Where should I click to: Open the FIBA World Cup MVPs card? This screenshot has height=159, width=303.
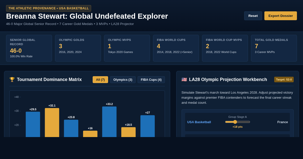[x=225, y=48]
